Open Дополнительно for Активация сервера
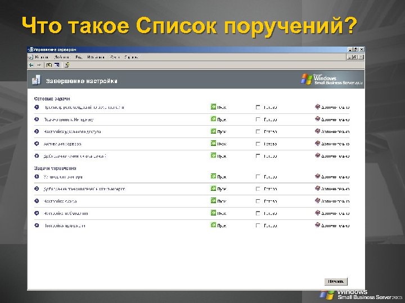The height and width of the screenshot is (303, 405). click(332, 144)
